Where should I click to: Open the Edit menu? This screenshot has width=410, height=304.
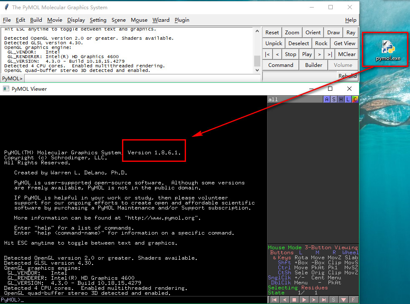coord(20,20)
